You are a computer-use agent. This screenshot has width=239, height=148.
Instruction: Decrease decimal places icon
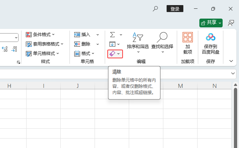(14, 49)
